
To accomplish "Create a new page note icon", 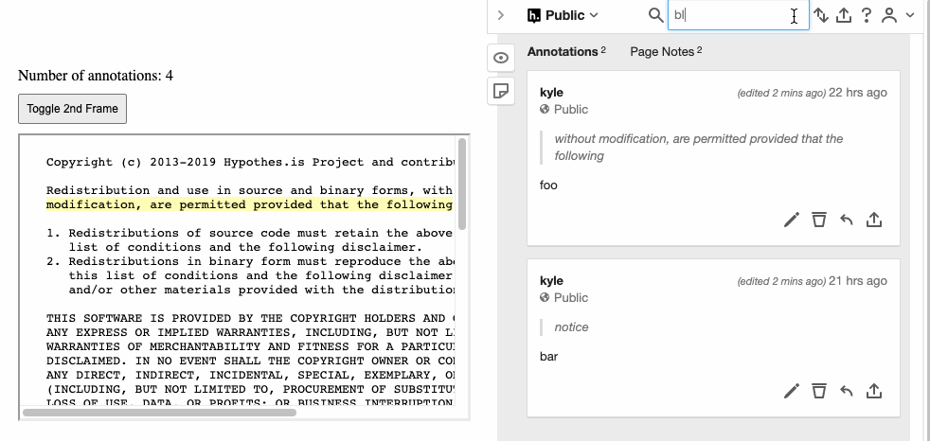I will [x=501, y=91].
